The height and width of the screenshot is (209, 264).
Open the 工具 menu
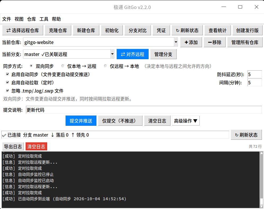(44, 19)
